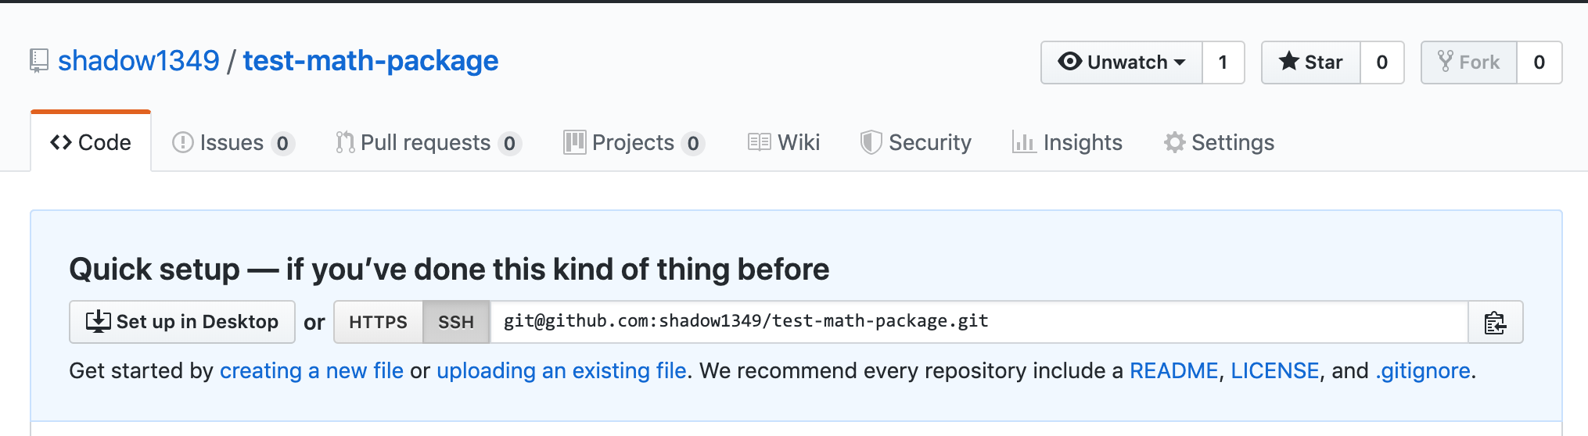The width and height of the screenshot is (1588, 436).
Task: Click the Fork button
Action: (x=1469, y=63)
